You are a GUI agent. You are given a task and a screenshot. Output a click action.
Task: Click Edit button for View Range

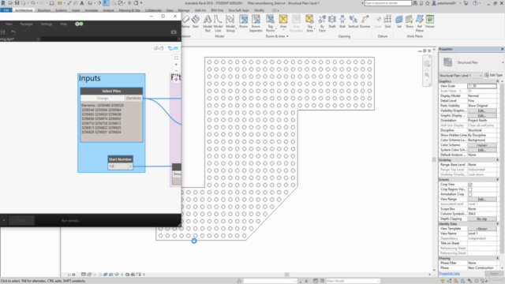481,200
